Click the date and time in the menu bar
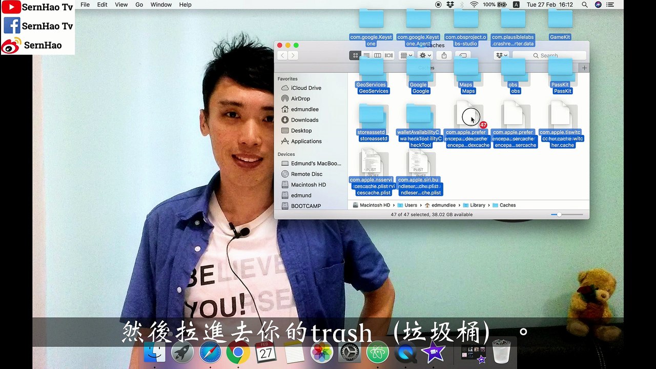Viewport: 656px width, 369px height. [551, 5]
